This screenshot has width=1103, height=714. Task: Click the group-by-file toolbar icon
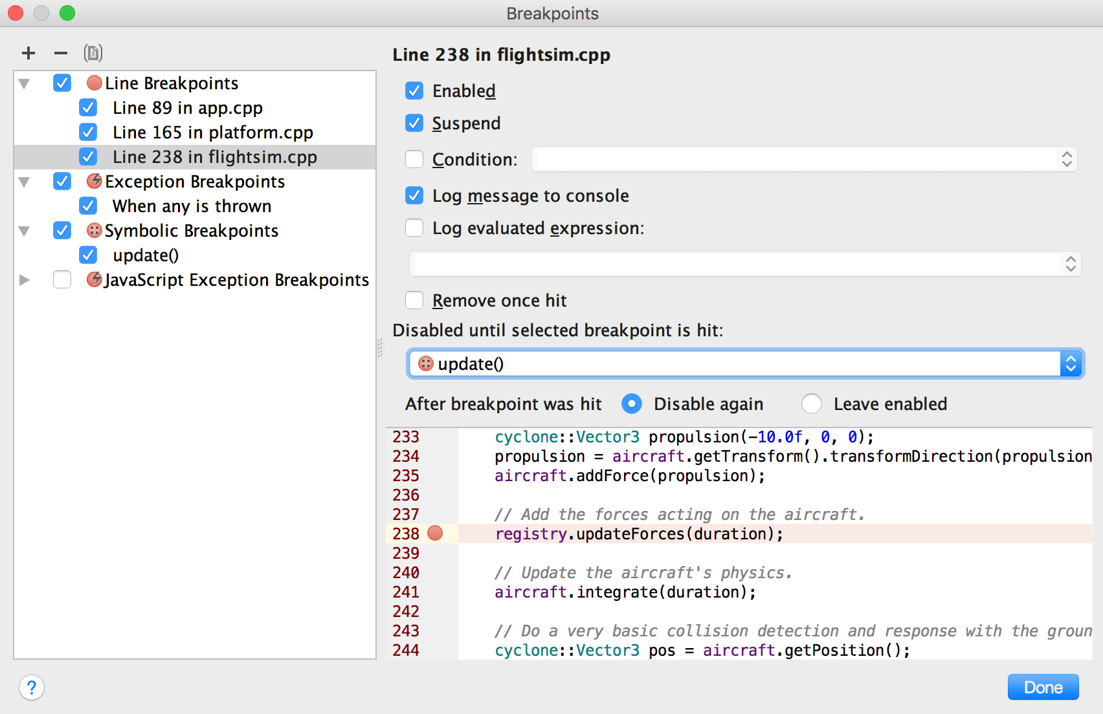(93, 53)
